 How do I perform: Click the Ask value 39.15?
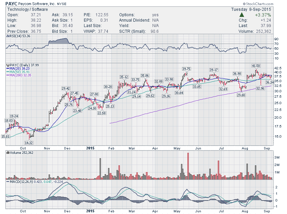(x=68, y=15)
